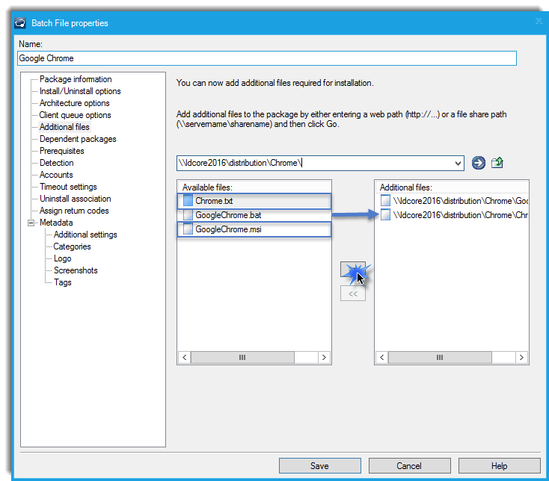This screenshot has height=481, width=549.
Task: Click the GoogleChrome.bat file icon
Action: point(188,215)
